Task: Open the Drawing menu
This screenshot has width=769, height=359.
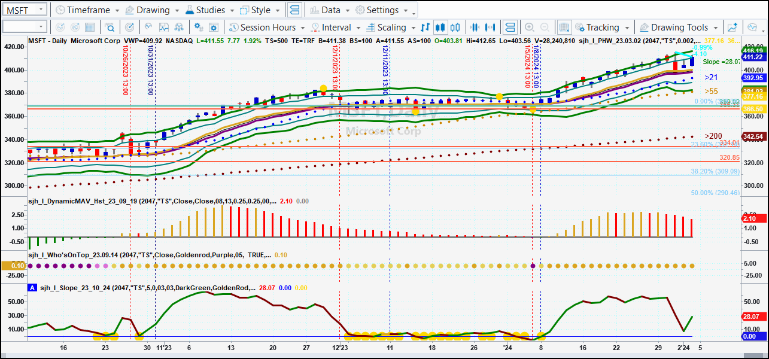Action: point(153,10)
